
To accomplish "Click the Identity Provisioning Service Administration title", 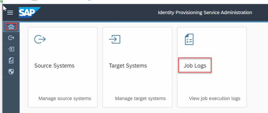I will click(205, 12).
